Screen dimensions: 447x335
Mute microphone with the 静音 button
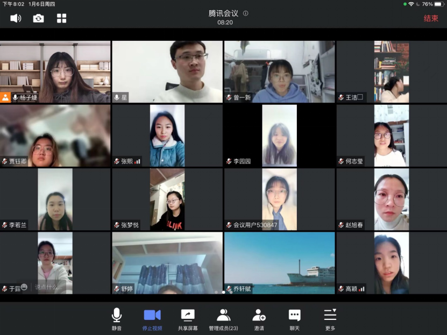tap(117, 319)
